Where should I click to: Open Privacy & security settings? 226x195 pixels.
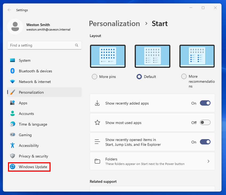(44, 156)
